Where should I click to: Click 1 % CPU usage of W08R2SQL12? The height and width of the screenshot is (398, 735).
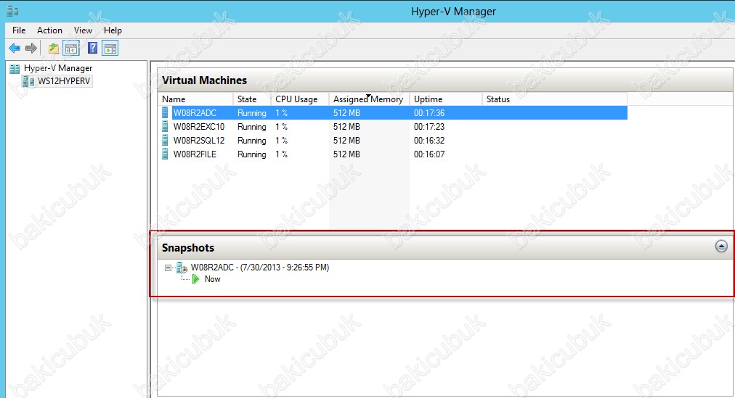coord(281,141)
